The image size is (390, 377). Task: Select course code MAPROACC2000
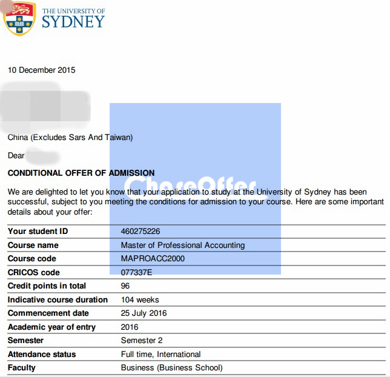153,258
